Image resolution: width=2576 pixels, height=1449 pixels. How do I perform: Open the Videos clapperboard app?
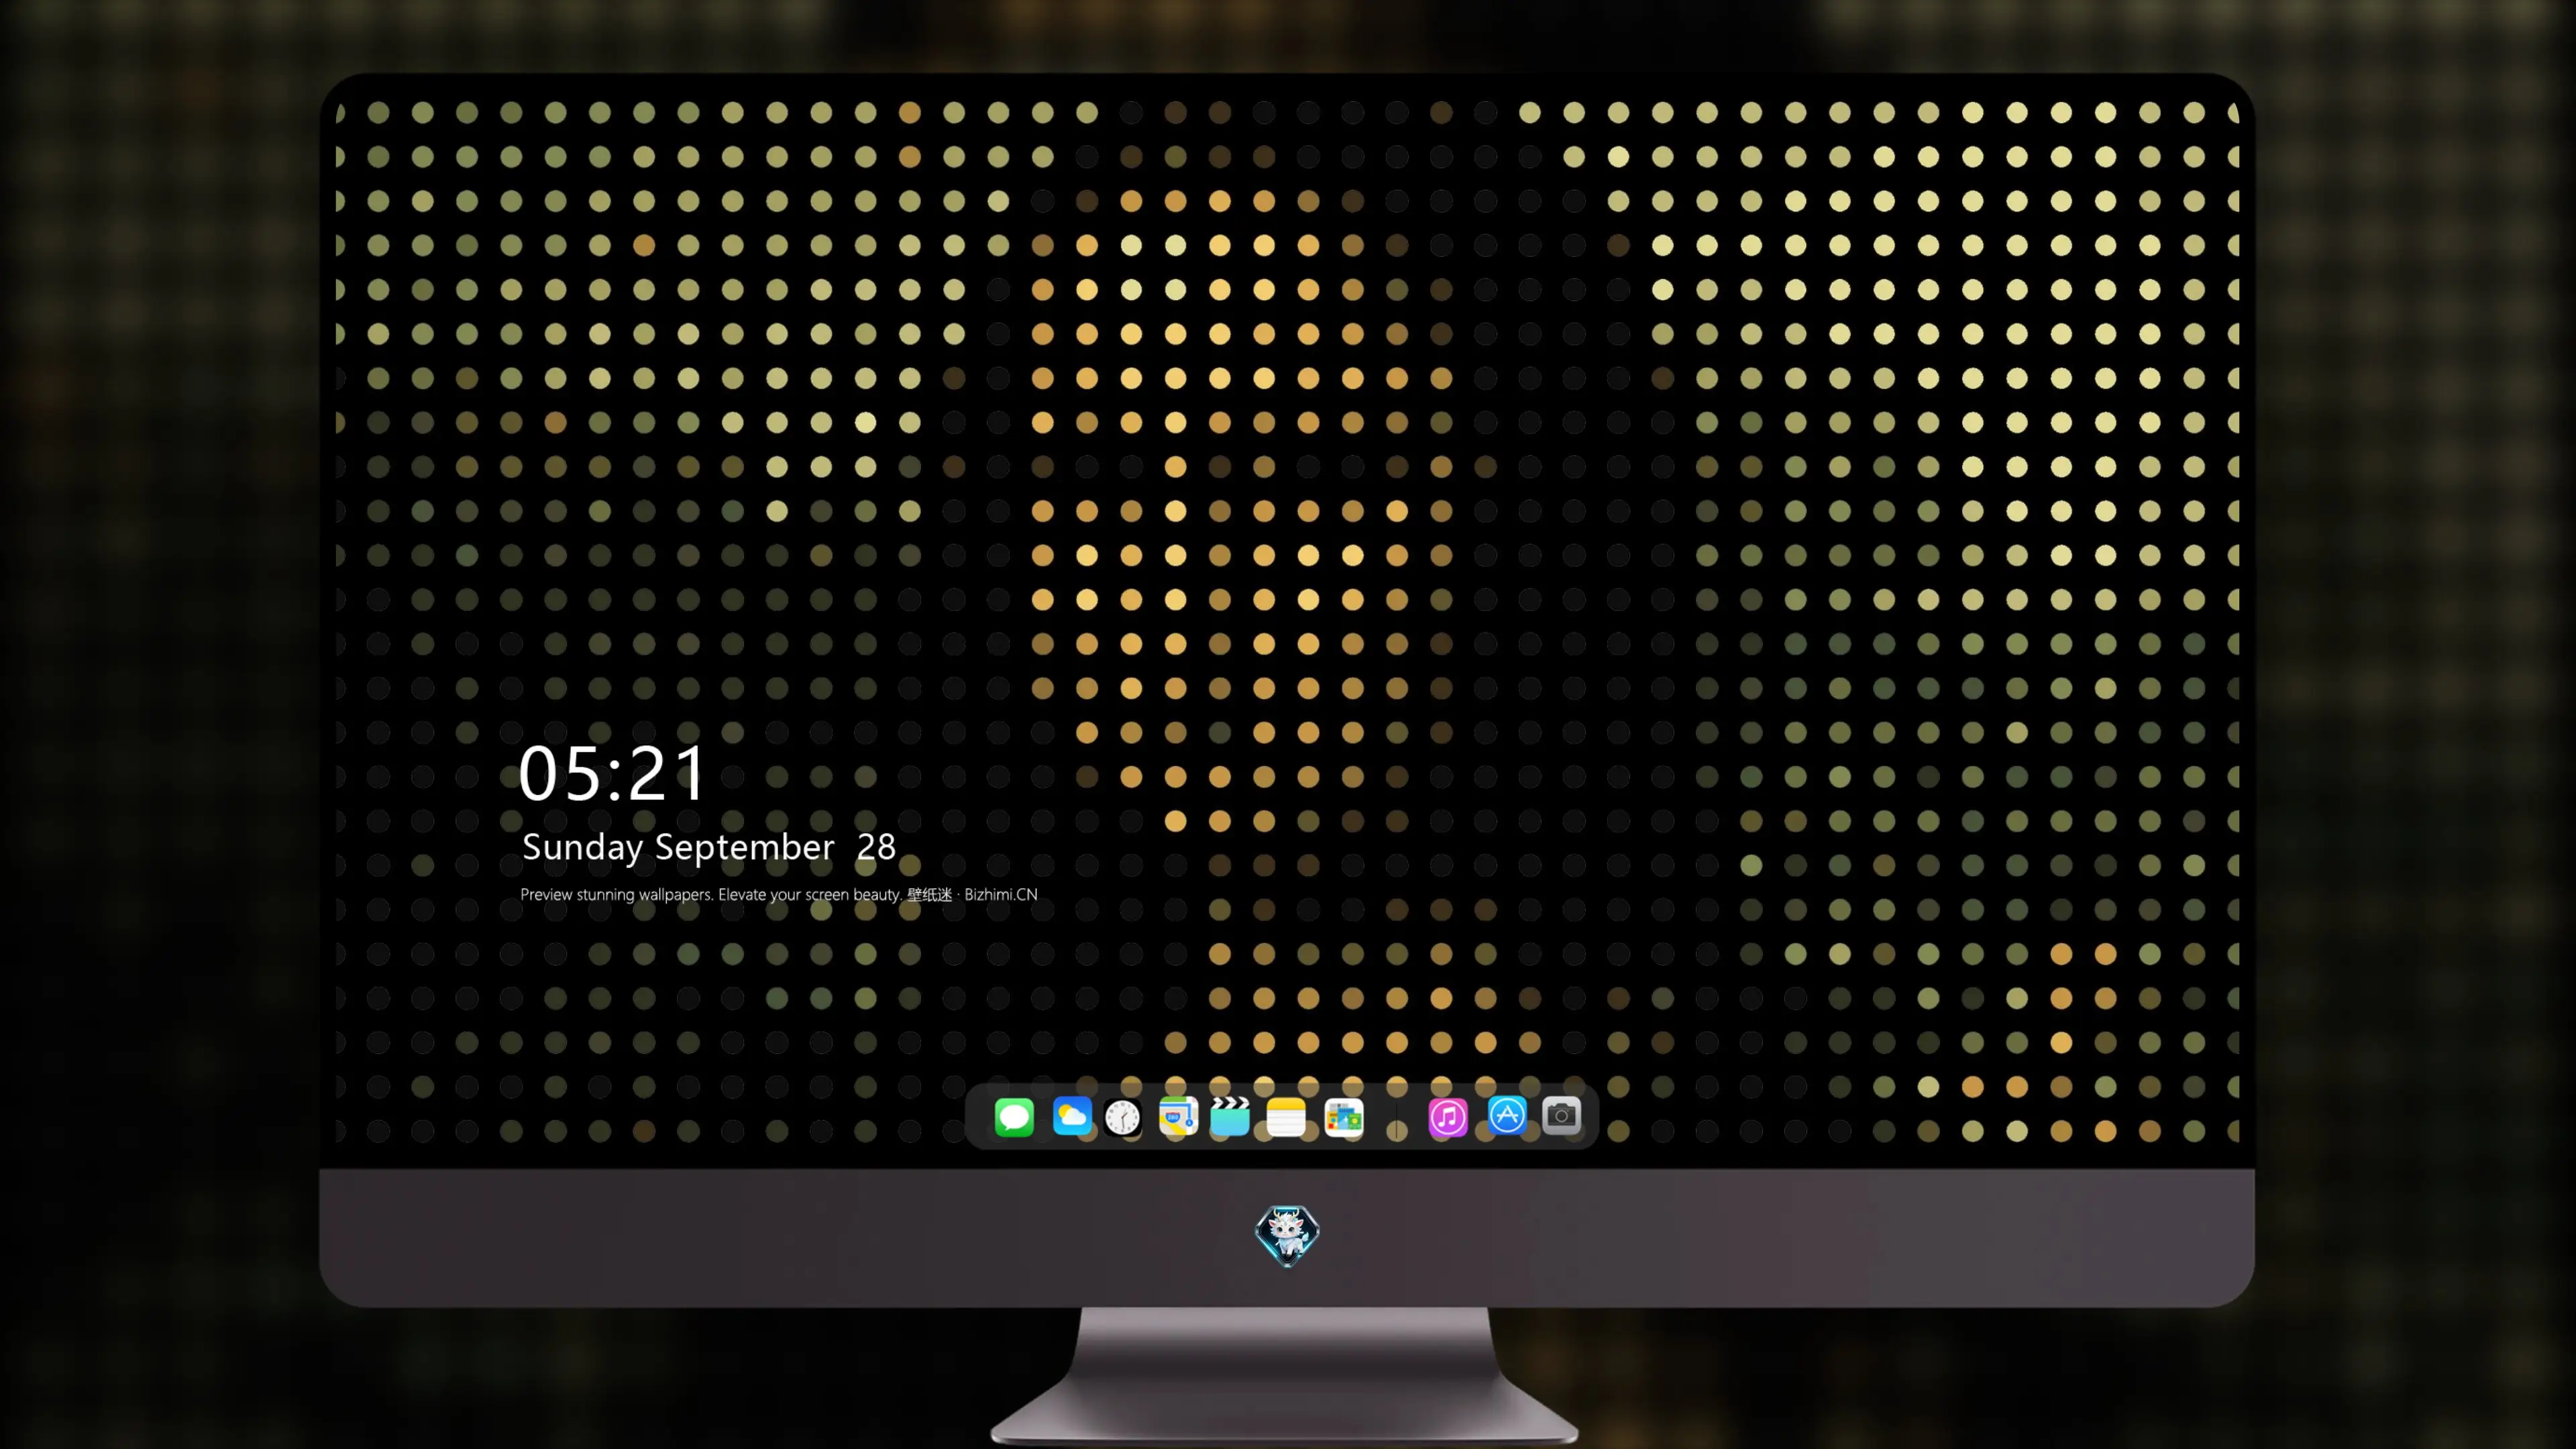pos(1230,1116)
